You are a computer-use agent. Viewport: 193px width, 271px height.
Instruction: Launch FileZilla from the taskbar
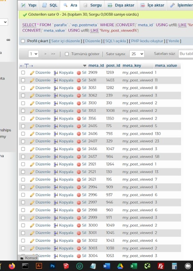tap(161, 266)
